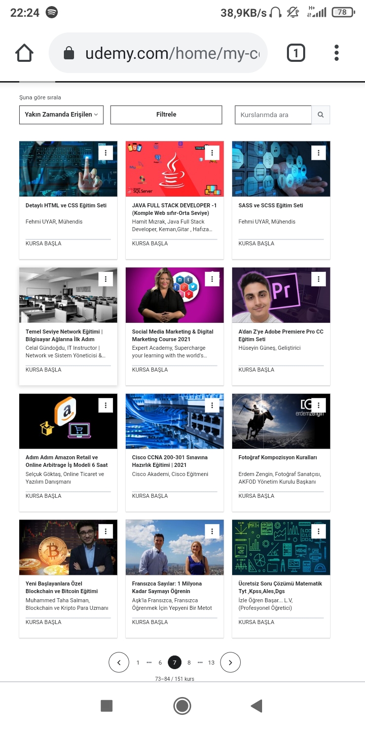Click KURSA BAŞLA under Social Media Marketing
This screenshot has width=365, height=730.
click(x=150, y=370)
